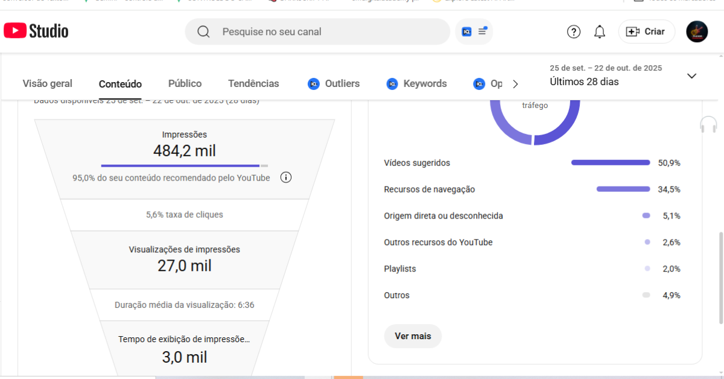Screen dimensions: 724x379
Task: Click the search magnifier icon
Action: pos(204,31)
